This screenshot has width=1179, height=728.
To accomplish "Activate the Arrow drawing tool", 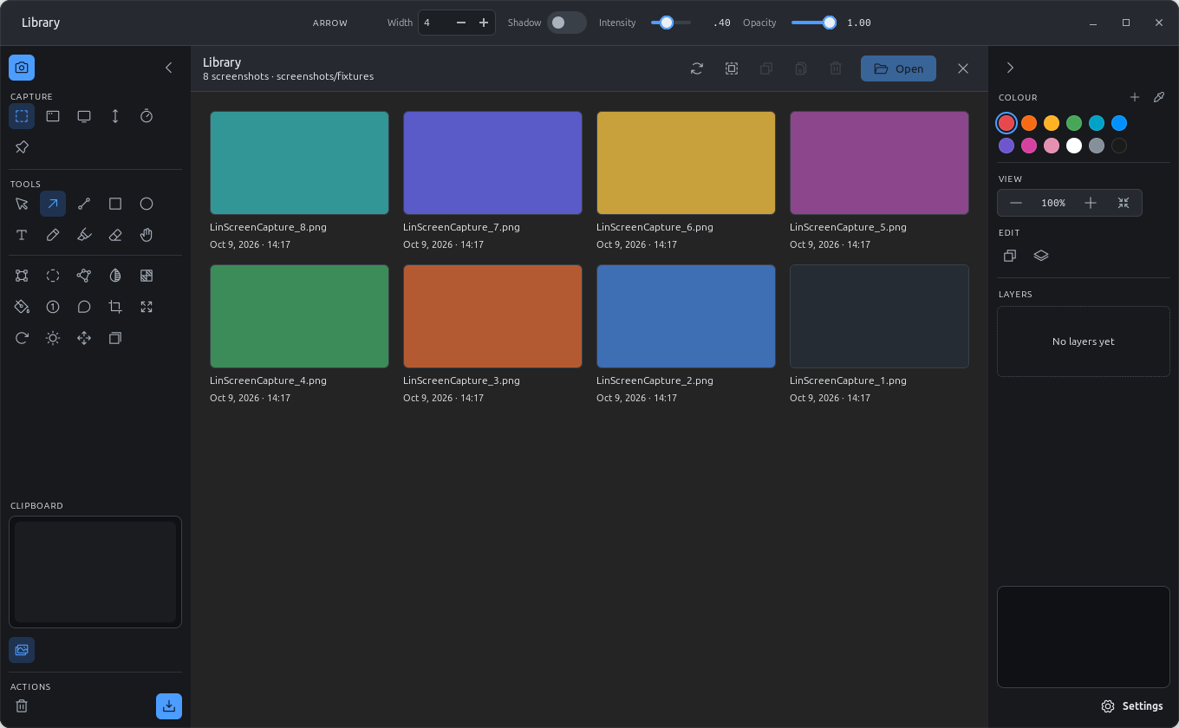I will click(53, 204).
